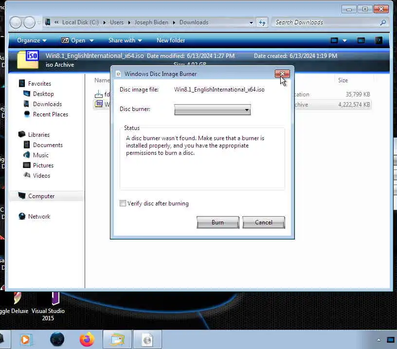Select Computer in the navigation pane
This screenshot has height=349, width=397.
pos(41,196)
